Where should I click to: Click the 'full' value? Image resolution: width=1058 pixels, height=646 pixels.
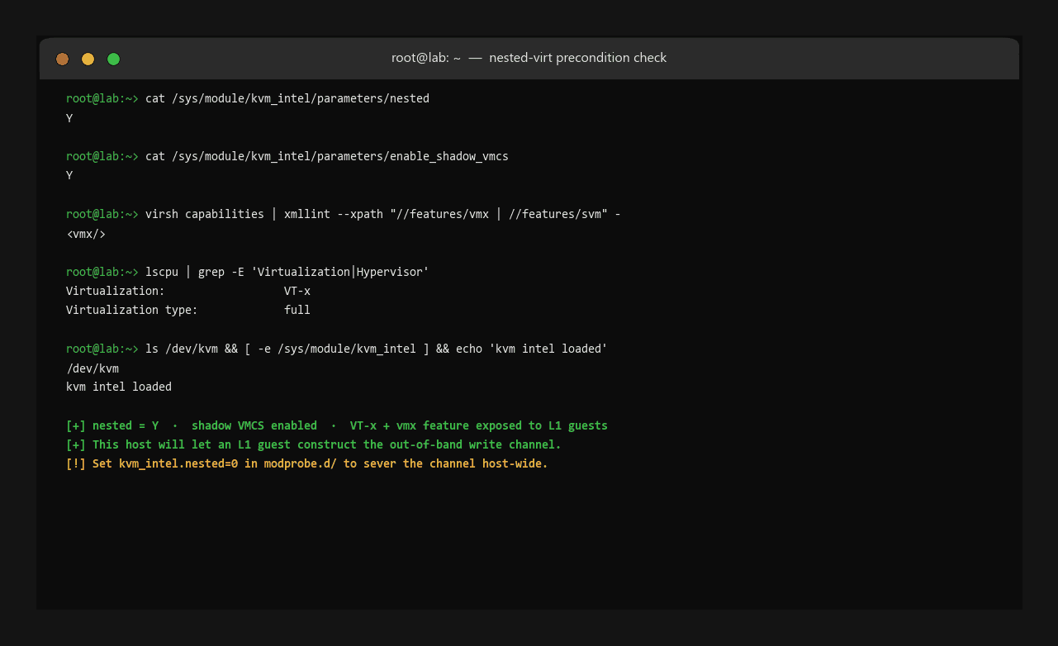click(297, 310)
